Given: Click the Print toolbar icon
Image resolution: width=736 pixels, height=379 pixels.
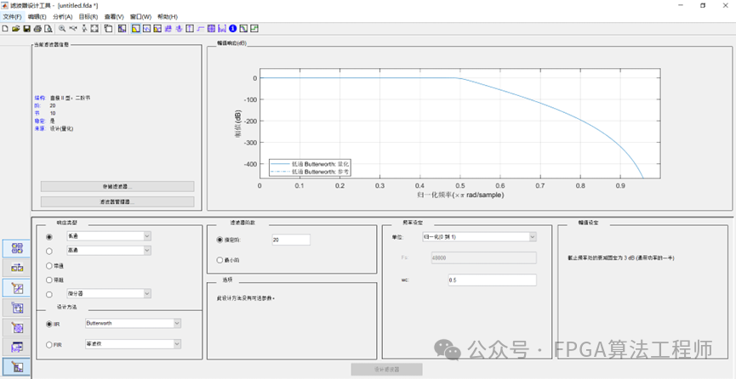Looking at the screenshot, I should point(37,28).
